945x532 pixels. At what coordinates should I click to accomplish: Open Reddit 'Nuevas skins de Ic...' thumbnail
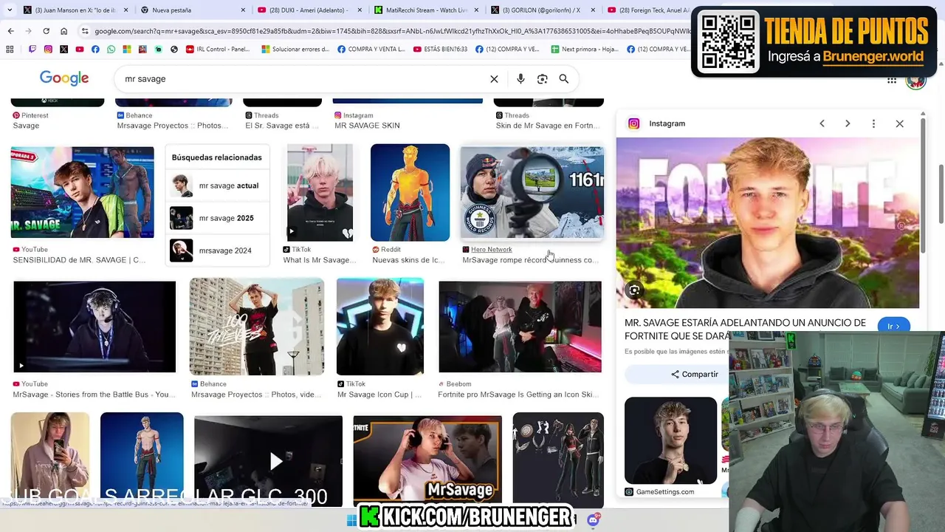pyautogui.click(x=410, y=192)
